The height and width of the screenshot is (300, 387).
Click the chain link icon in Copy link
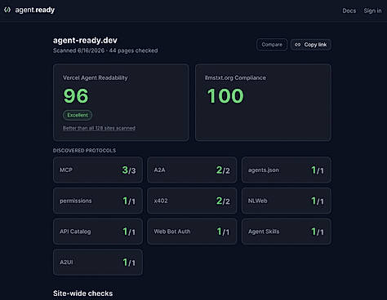tap(298, 45)
